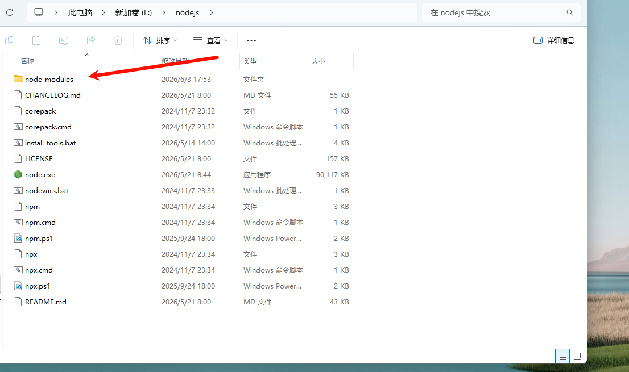Click the npx.cmd file name

coord(39,270)
